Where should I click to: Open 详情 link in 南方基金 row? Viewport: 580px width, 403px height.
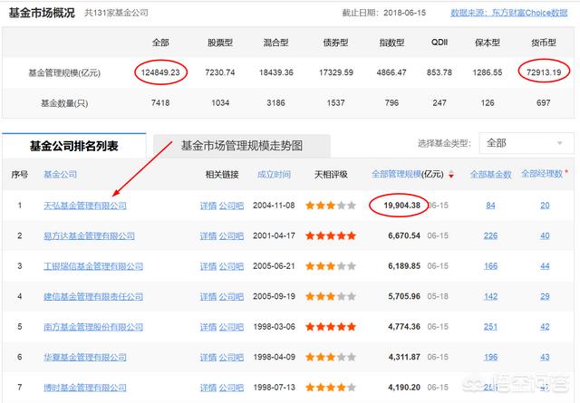coord(208,327)
